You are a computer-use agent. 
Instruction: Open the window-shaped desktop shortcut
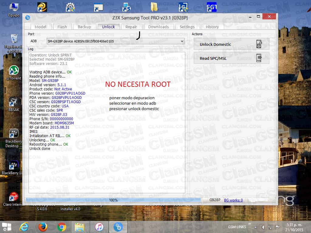(99, 7)
